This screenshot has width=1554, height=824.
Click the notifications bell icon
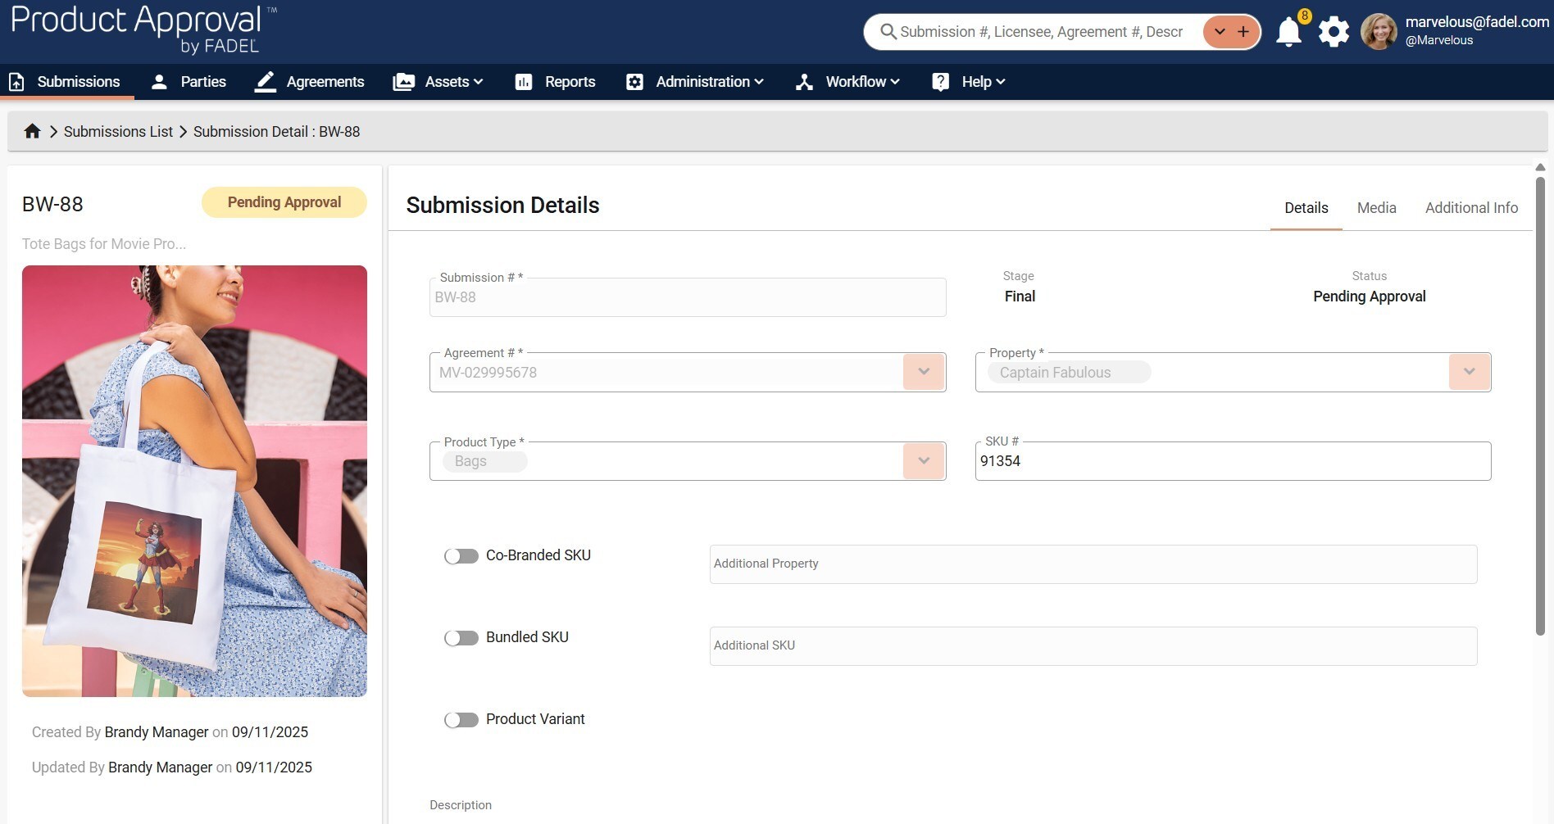click(1288, 32)
